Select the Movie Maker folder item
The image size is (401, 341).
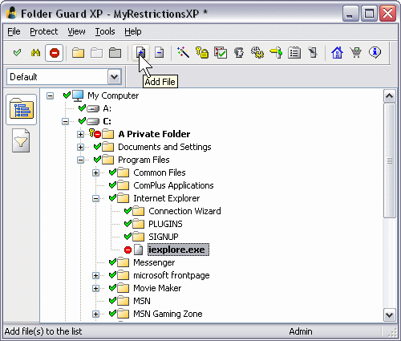coord(157,288)
